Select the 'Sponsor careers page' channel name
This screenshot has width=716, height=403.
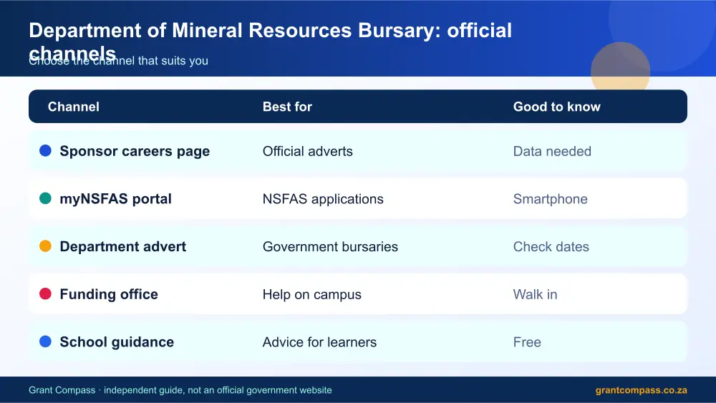tap(135, 151)
